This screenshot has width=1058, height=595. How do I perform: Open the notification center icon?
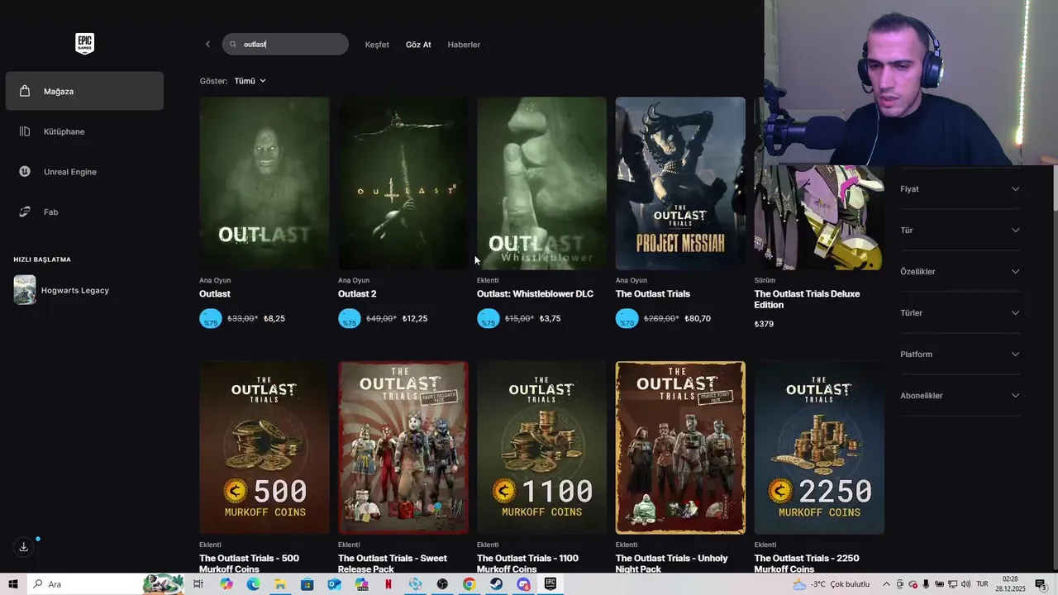(1041, 584)
